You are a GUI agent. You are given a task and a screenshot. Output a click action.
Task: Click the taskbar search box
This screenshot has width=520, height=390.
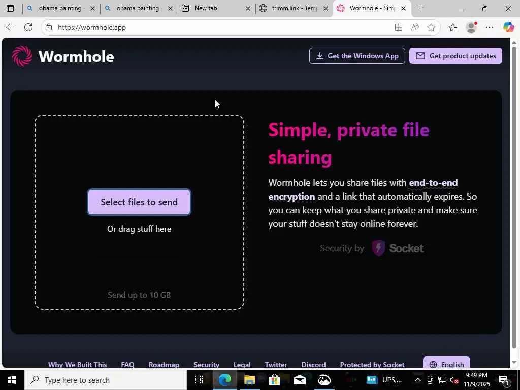[x=106, y=380]
